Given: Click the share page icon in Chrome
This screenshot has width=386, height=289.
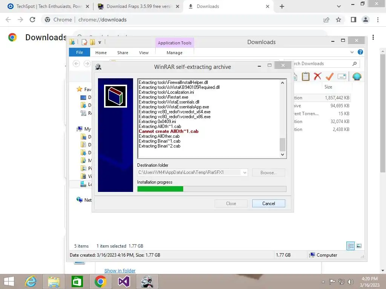Looking at the screenshot, I should coord(326,20).
